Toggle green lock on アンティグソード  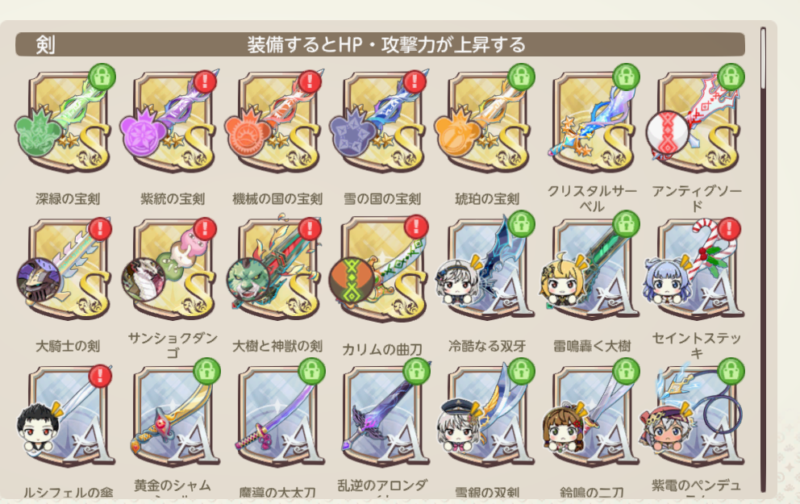point(731,77)
